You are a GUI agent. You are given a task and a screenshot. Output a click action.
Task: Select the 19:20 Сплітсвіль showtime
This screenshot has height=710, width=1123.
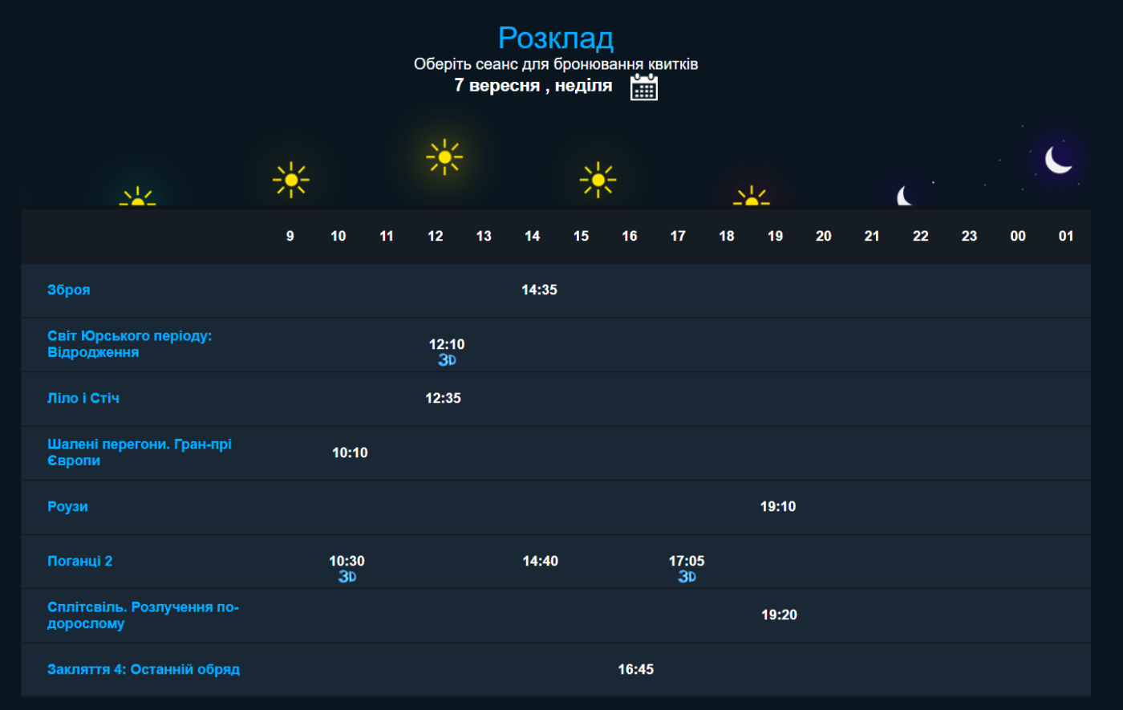coord(779,615)
